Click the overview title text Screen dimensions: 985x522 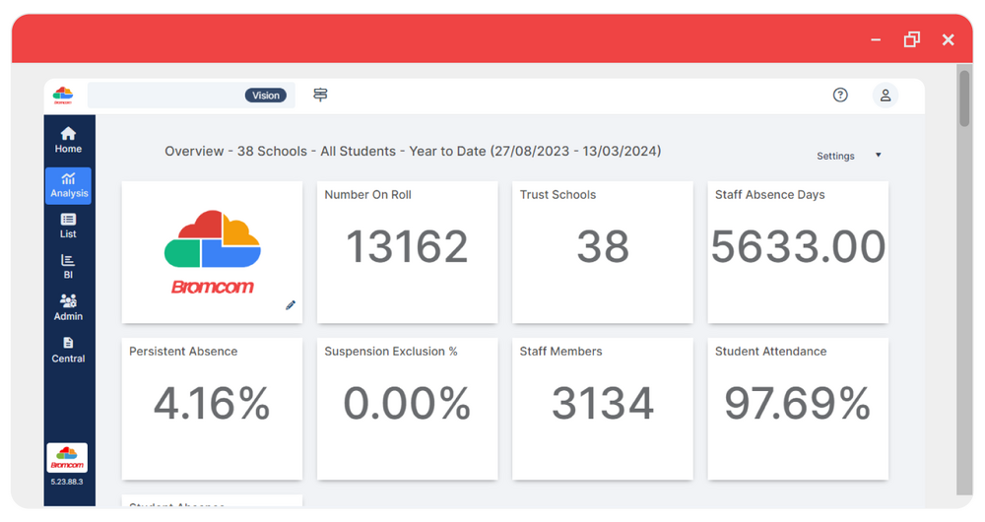pyautogui.click(x=413, y=152)
